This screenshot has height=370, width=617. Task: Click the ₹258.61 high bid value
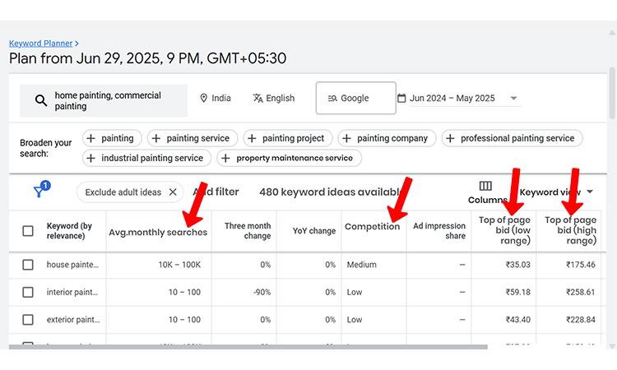[x=581, y=292]
